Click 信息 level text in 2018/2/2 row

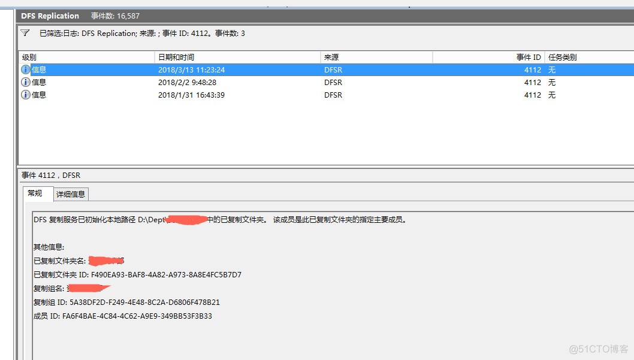39,83
